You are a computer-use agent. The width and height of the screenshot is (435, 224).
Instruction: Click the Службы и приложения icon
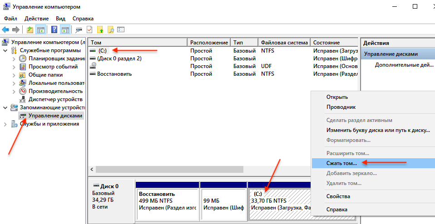(14, 124)
